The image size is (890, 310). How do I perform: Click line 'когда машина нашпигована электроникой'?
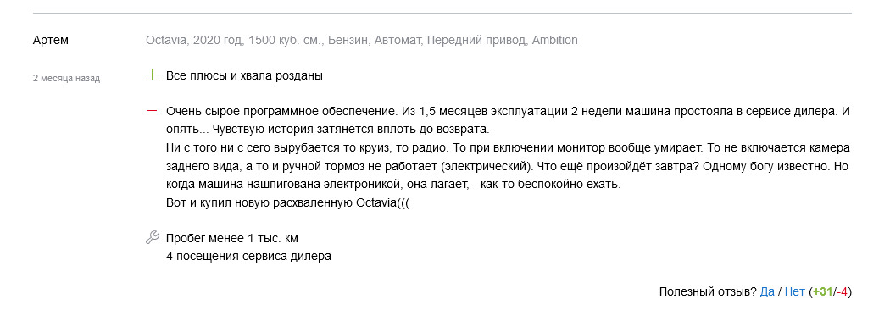pyautogui.click(x=393, y=185)
